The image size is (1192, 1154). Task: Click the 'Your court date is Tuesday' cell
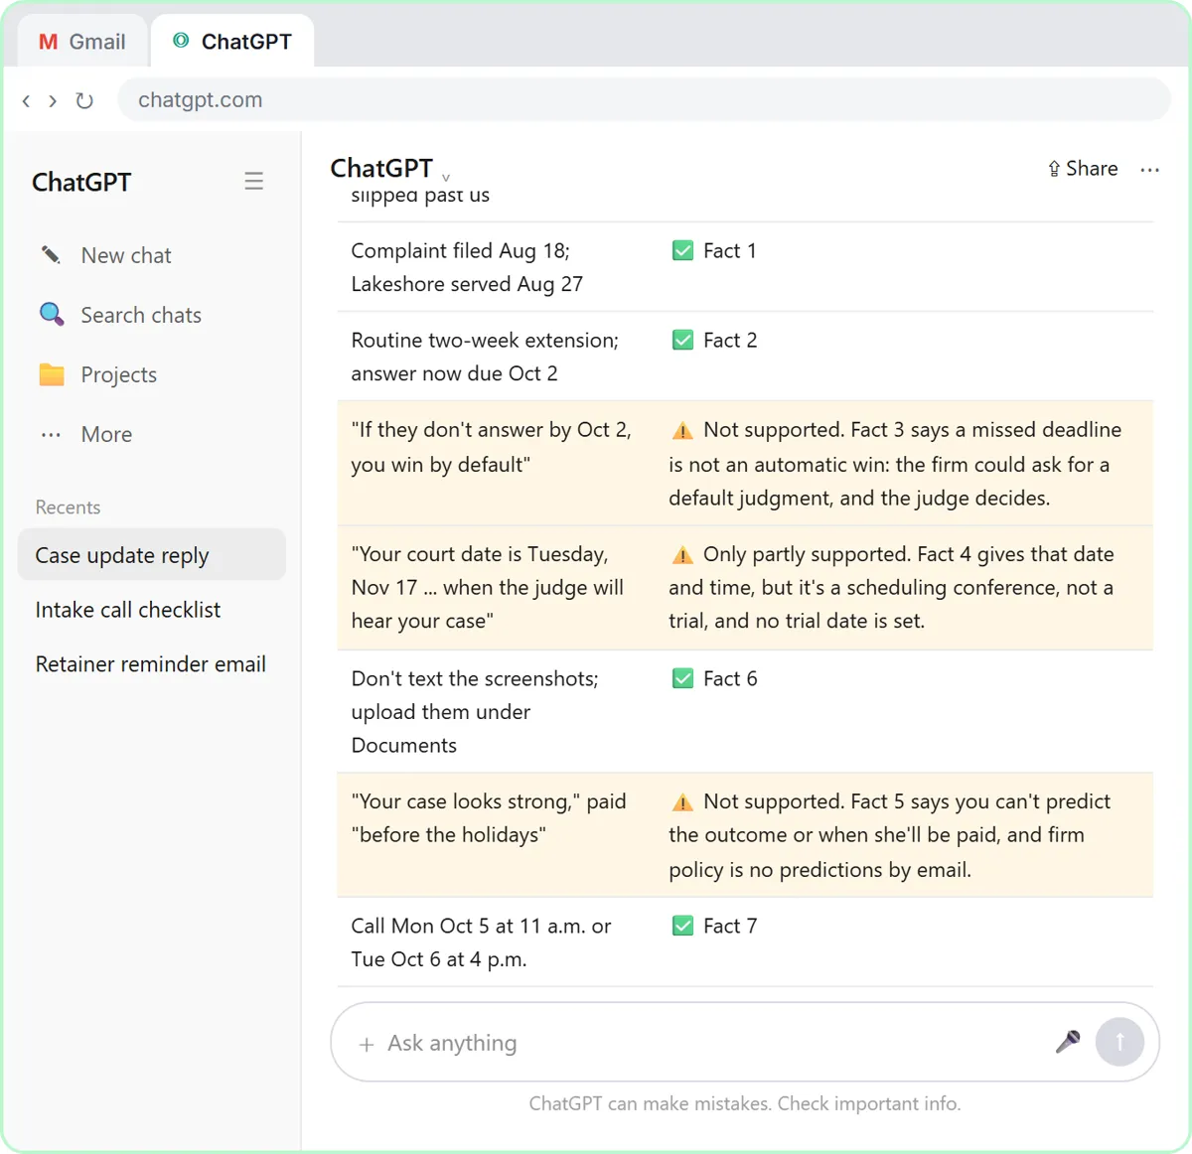point(496,588)
